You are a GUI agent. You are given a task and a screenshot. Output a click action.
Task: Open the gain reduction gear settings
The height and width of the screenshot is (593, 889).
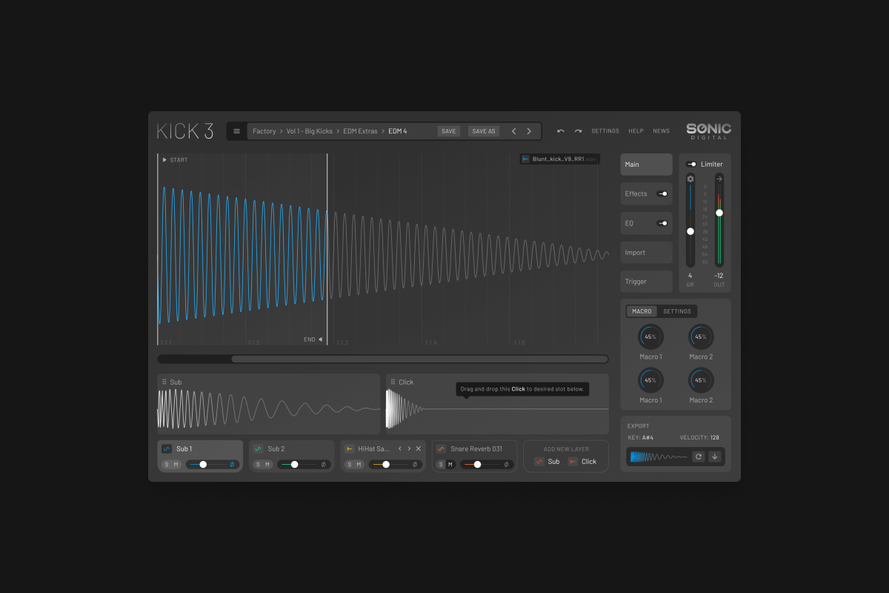[x=690, y=179]
